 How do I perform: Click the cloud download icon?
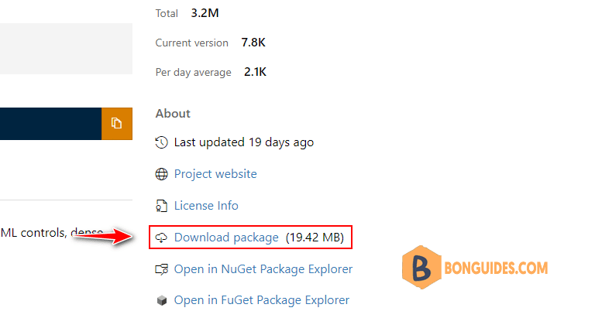click(161, 238)
